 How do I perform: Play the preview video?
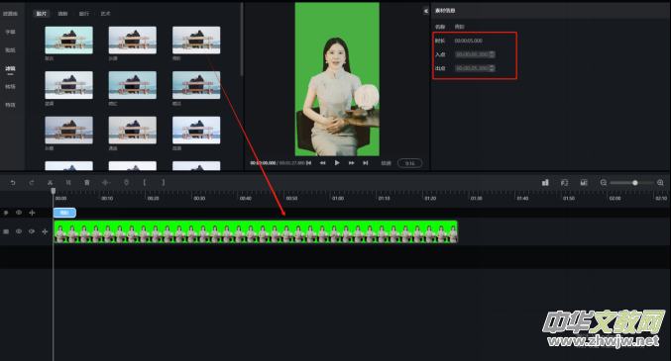pyautogui.click(x=337, y=163)
